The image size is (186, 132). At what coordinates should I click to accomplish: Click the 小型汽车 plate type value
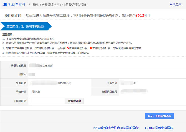coord(35,92)
